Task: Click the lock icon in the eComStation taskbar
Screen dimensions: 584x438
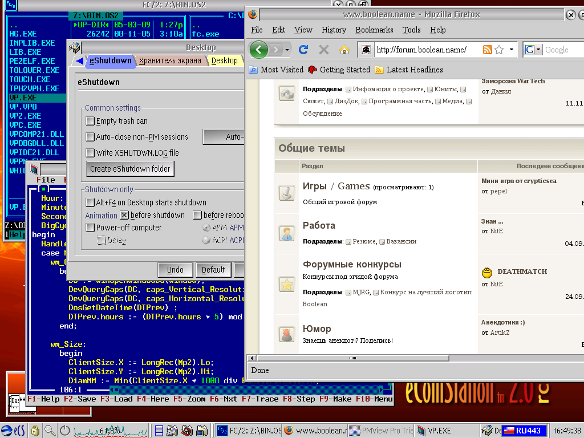Action: (35, 431)
